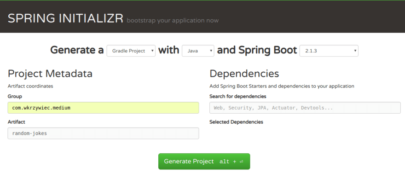Click the Artifact field containing random-jokes

click(103, 133)
